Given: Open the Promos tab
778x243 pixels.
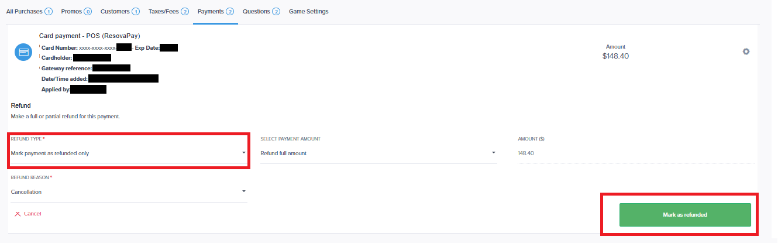Looking at the screenshot, I should coord(77,12).
